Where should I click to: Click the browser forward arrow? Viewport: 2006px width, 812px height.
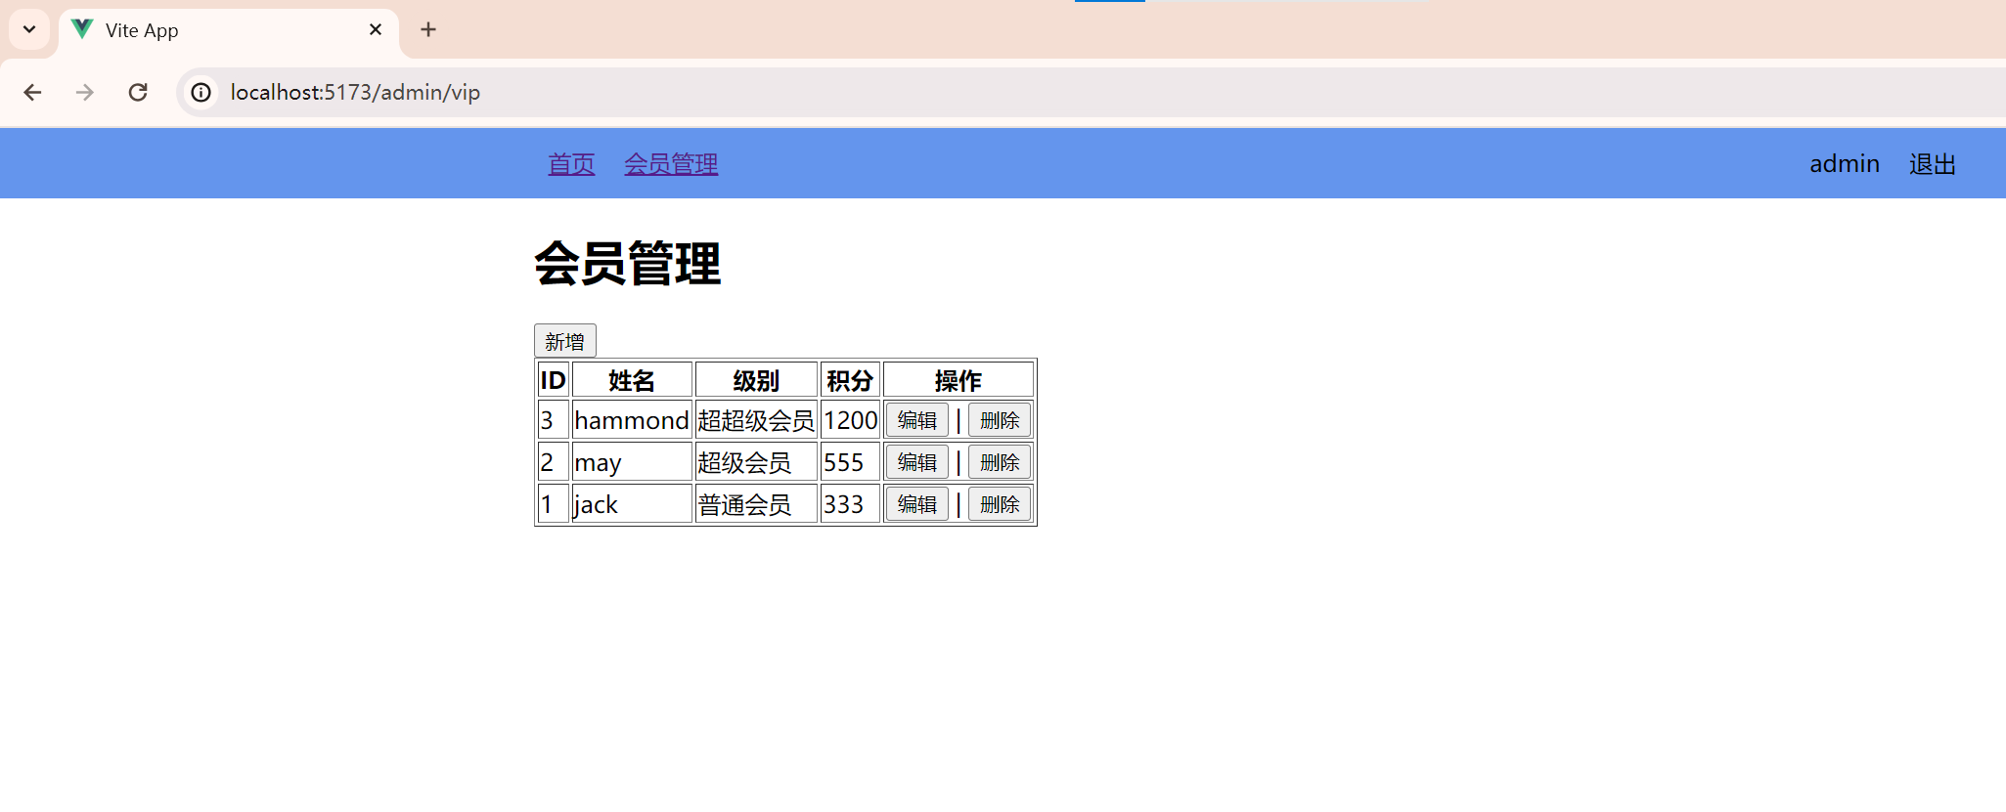[x=85, y=92]
